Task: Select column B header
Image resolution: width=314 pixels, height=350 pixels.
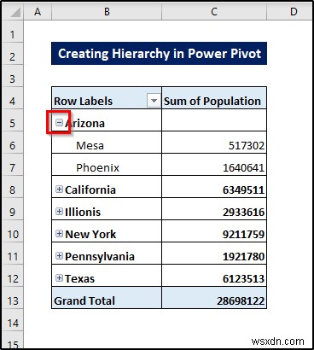Action: click(x=107, y=12)
